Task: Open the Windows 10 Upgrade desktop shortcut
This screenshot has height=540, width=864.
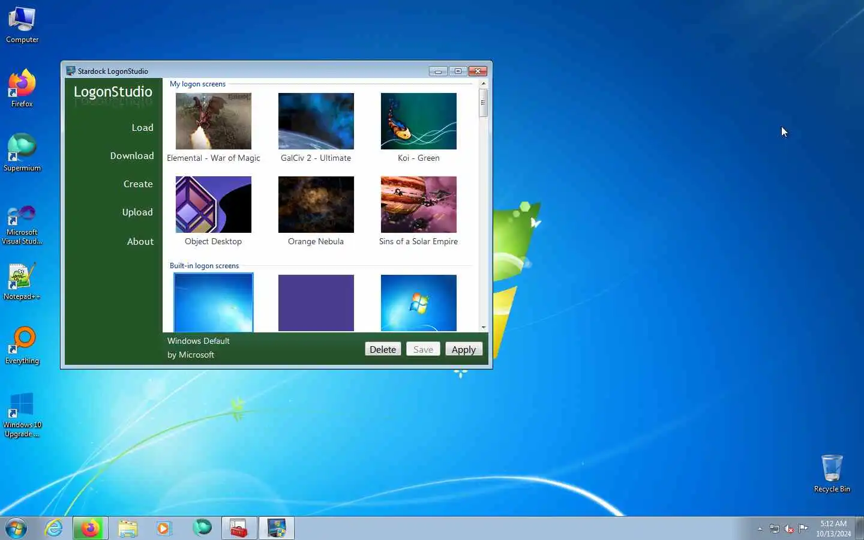Action: (x=22, y=415)
